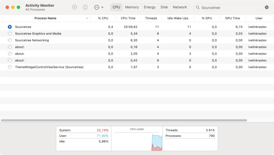Screen dimensions: 274x155
Task: Switch to the Memory tab
Action: 132,7
